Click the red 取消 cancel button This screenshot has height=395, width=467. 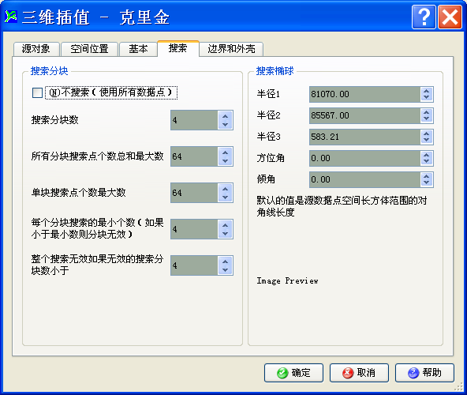[359, 373]
